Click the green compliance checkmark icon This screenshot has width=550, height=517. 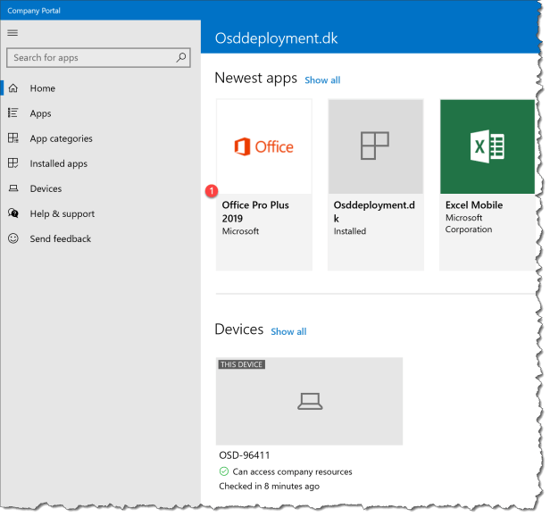[x=224, y=471]
